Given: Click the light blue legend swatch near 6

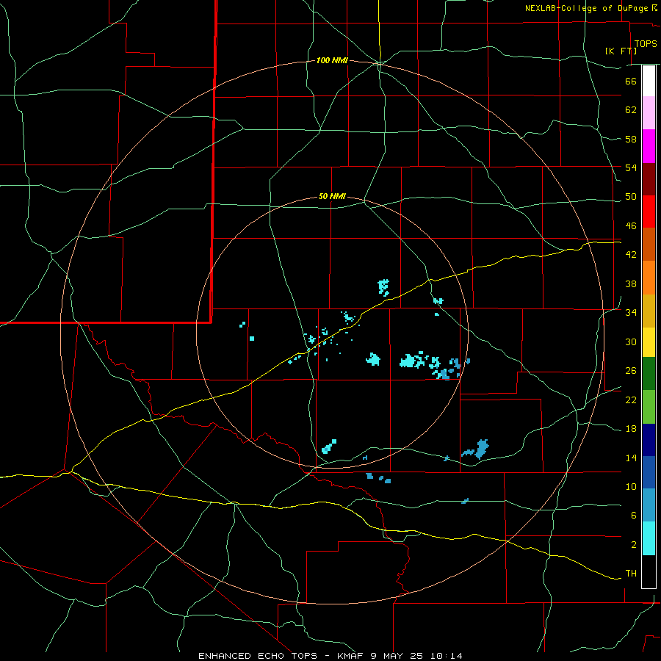Looking at the screenshot, I should point(649,505).
